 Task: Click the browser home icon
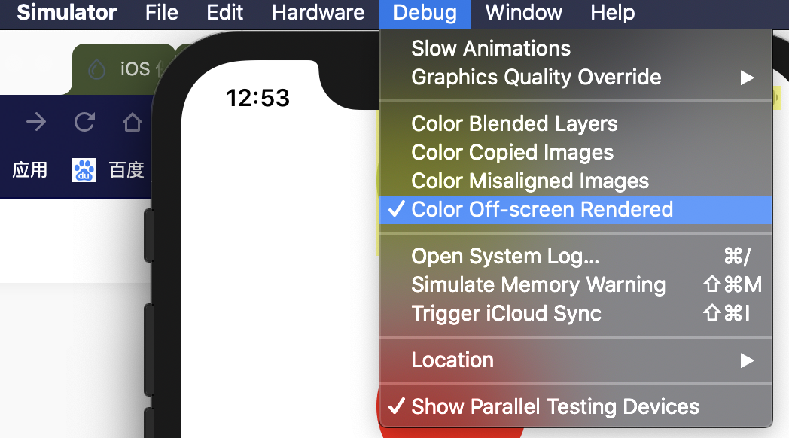coord(133,122)
